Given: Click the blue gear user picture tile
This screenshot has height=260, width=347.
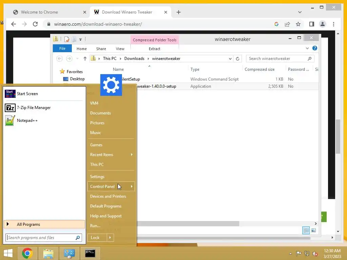Looking at the screenshot, I should coord(111,85).
